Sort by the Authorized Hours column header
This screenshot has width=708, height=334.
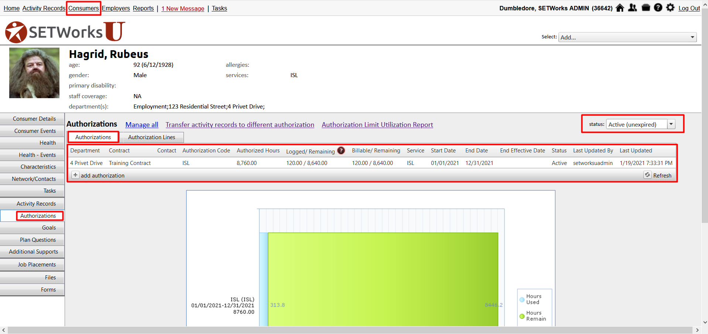coord(258,151)
